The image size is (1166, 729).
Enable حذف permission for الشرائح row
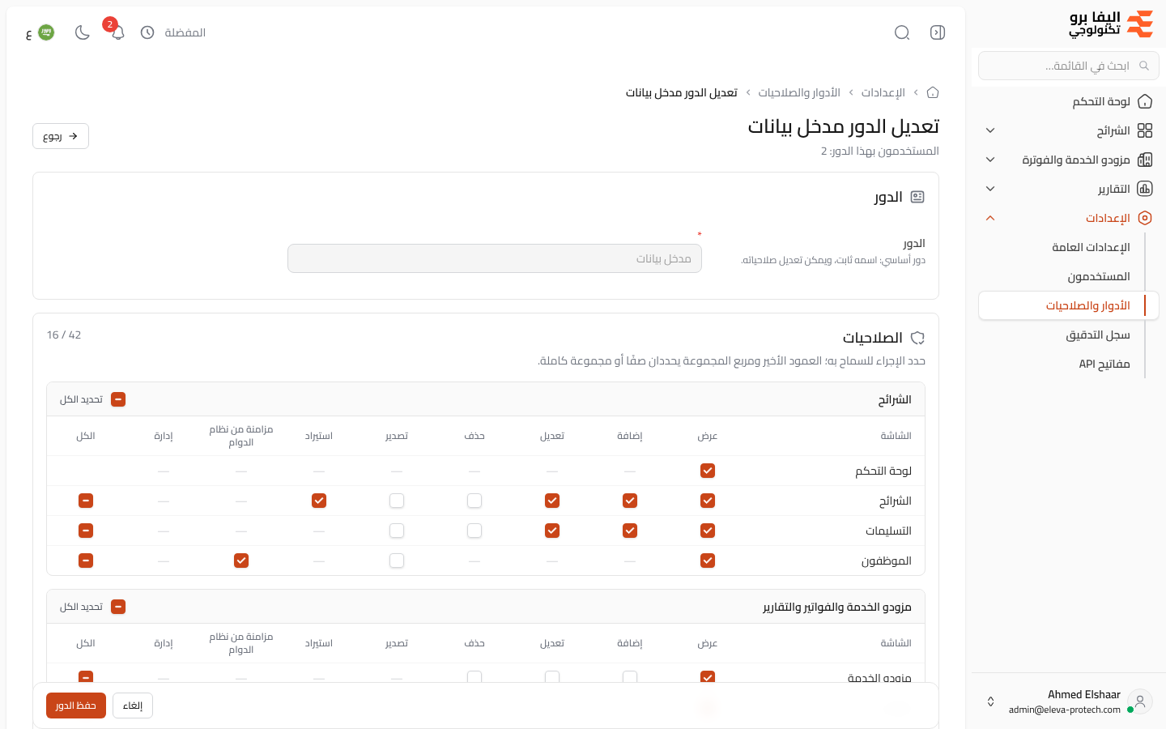(x=474, y=501)
